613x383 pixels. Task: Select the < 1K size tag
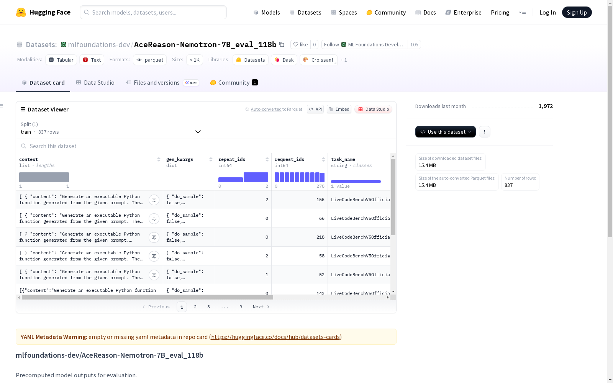pyautogui.click(x=195, y=60)
